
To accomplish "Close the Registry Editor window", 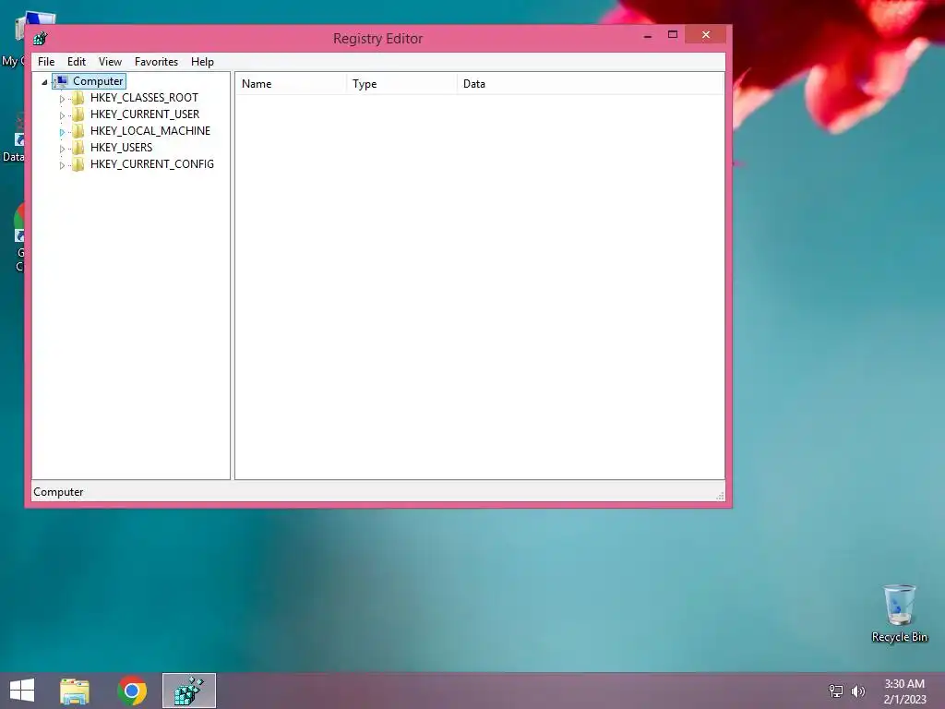I will tap(706, 35).
